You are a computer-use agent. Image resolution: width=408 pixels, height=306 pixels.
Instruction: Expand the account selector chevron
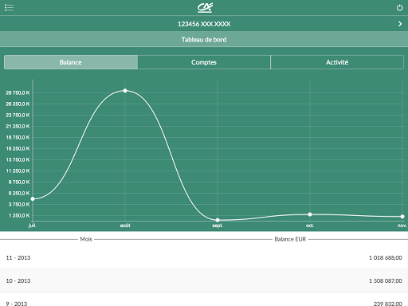point(400,24)
